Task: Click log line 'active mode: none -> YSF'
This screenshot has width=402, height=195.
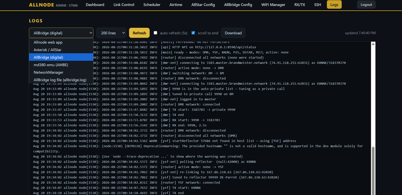Action: click(x=128, y=167)
